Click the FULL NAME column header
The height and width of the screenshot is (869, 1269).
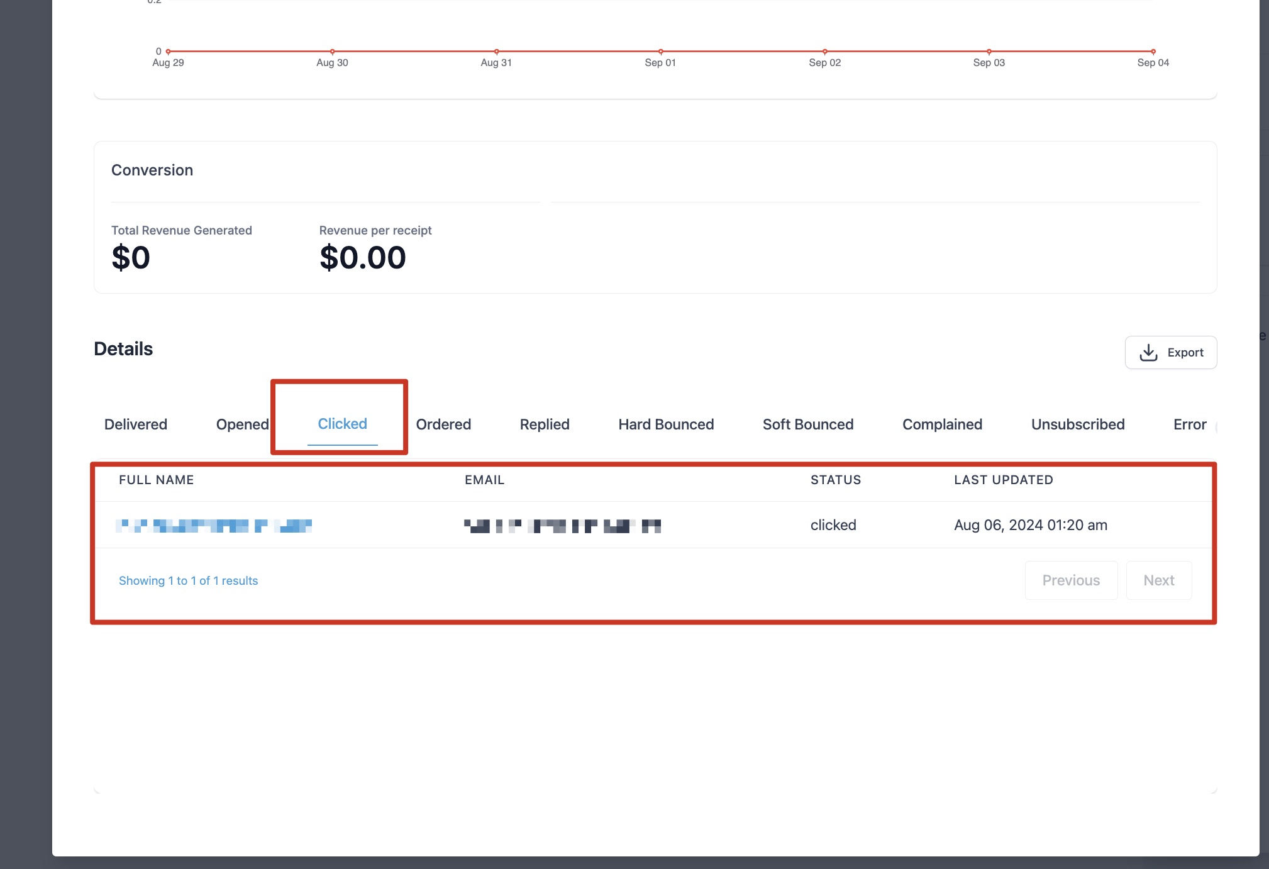(157, 480)
